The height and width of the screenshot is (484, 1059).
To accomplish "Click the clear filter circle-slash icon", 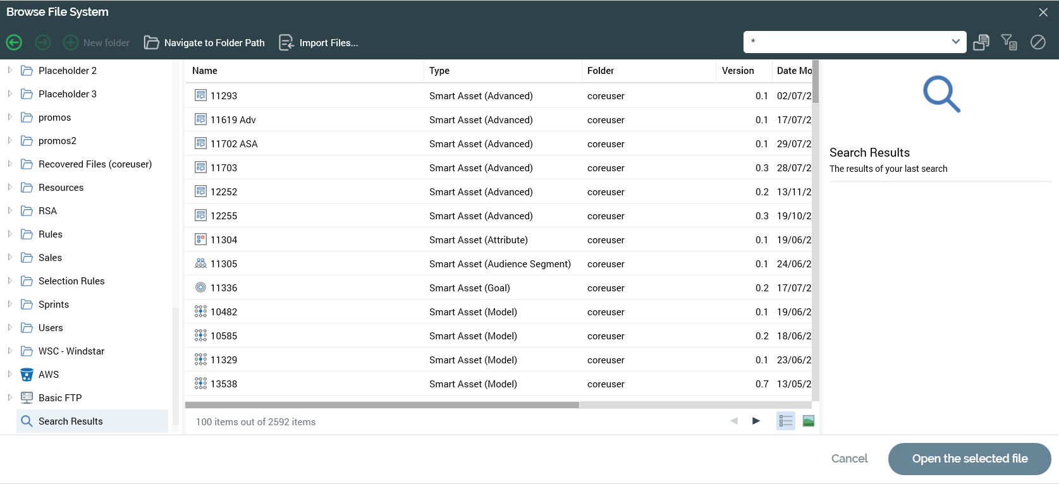I will coord(1038,42).
